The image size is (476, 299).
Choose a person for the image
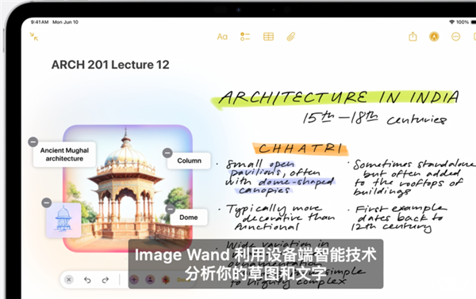click(x=150, y=280)
